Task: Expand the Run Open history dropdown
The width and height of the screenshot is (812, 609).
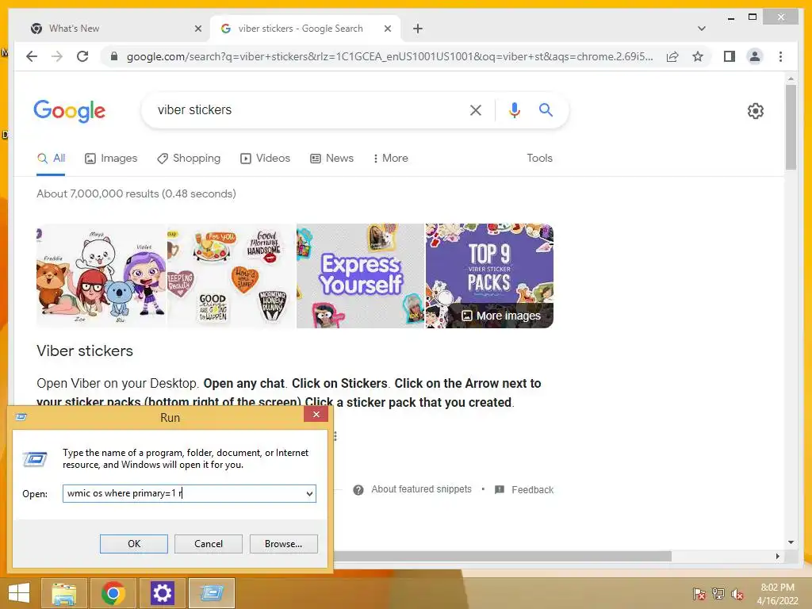Action: 310,493
